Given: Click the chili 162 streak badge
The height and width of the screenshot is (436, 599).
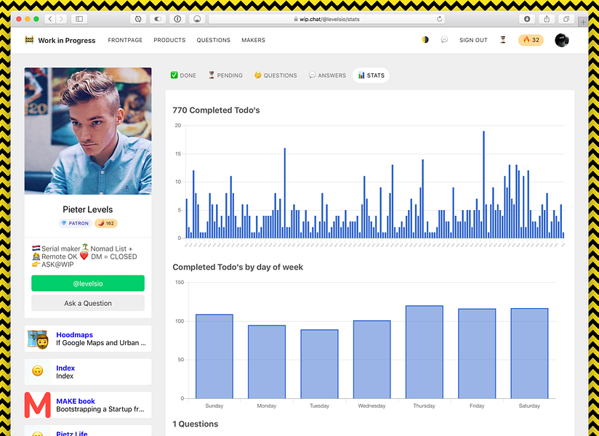Looking at the screenshot, I should (x=106, y=223).
